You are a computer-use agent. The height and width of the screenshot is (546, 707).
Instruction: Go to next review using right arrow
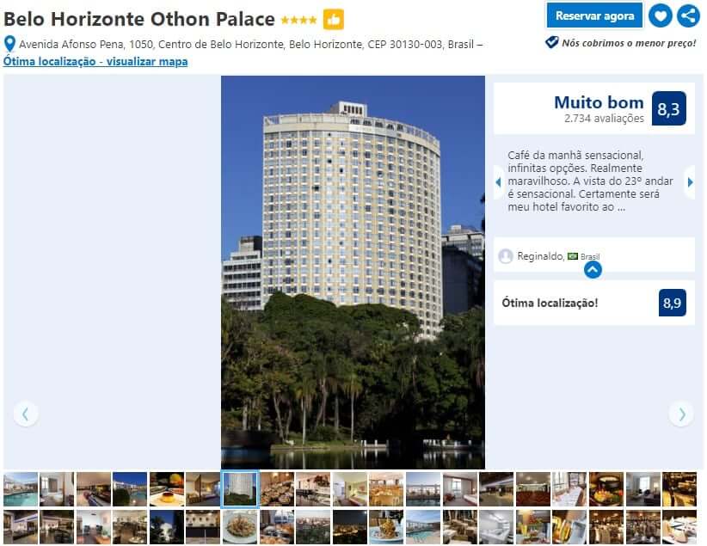click(690, 182)
